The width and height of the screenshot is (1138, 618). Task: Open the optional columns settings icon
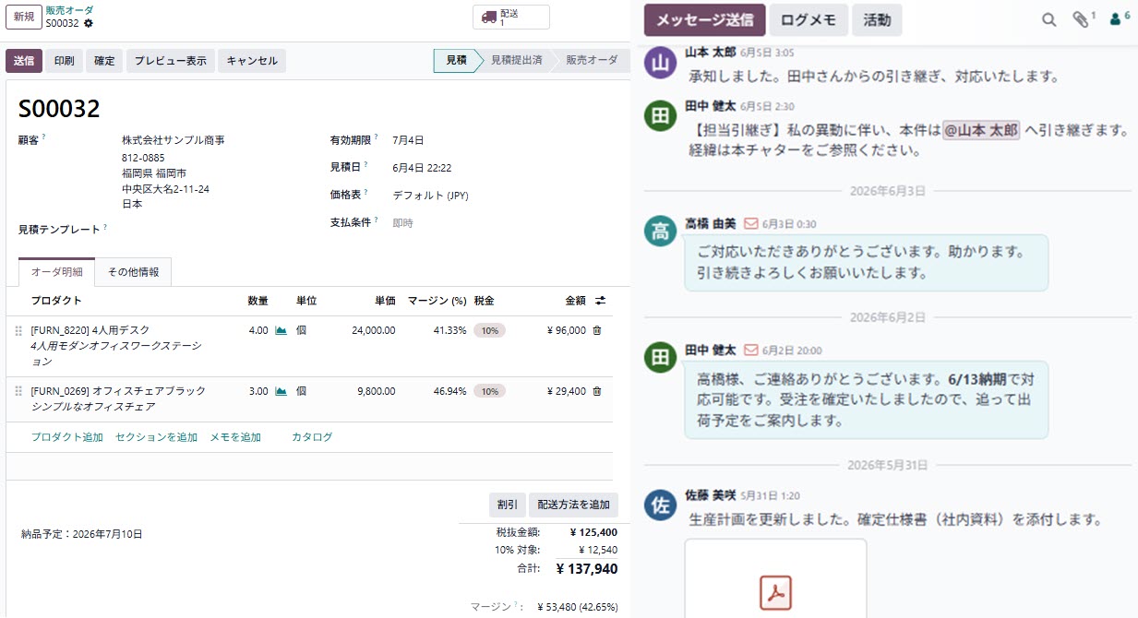(x=600, y=301)
